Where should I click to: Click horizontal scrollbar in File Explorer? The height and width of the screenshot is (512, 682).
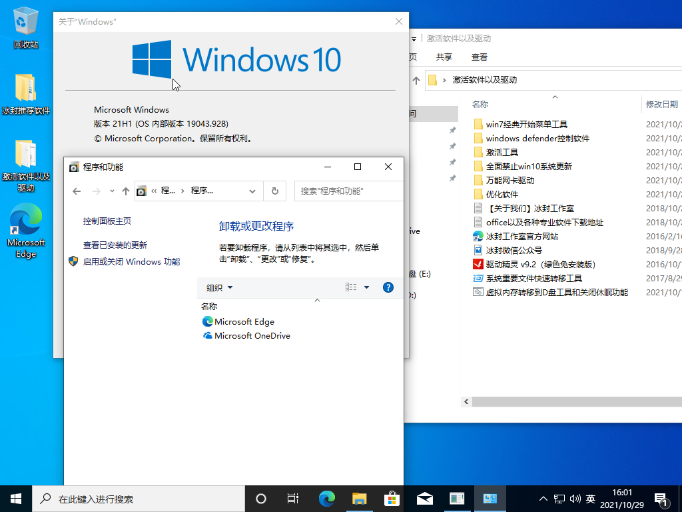(x=577, y=402)
